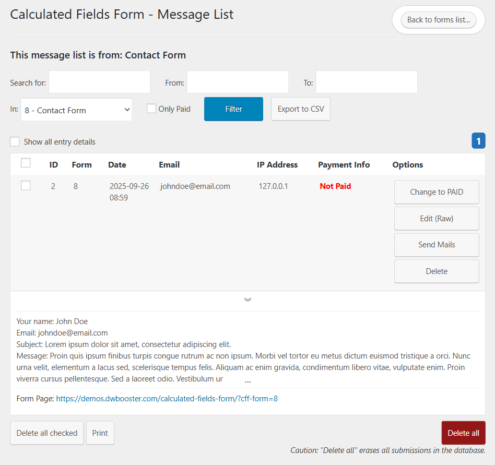Viewport: 495px width, 465px height.
Task: Click the From date field
Action: click(x=238, y=82)
